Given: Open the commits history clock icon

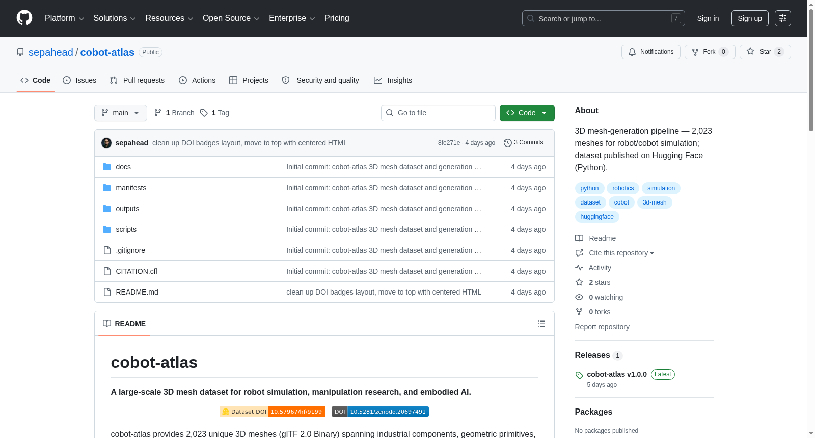Looking at the screenshot, I should (507, 143).
